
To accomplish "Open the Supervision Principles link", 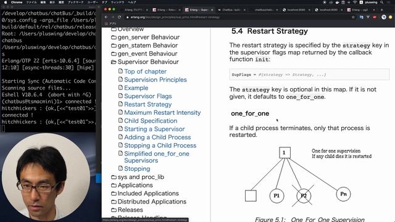I will (156, 80).
